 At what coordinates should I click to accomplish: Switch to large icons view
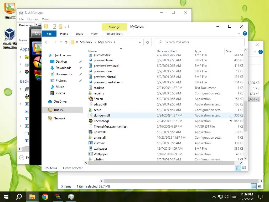[x=244, y=168]
